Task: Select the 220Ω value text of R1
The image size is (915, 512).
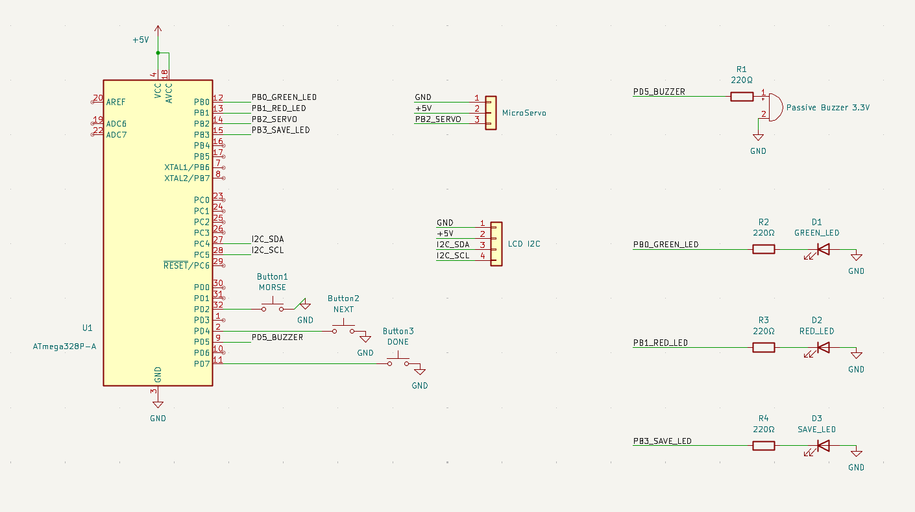Action: [742, 80]
